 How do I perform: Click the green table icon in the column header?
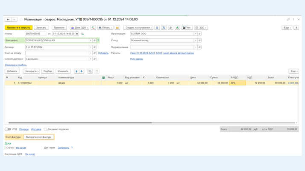pyautogui.click(x=103, y=77)
